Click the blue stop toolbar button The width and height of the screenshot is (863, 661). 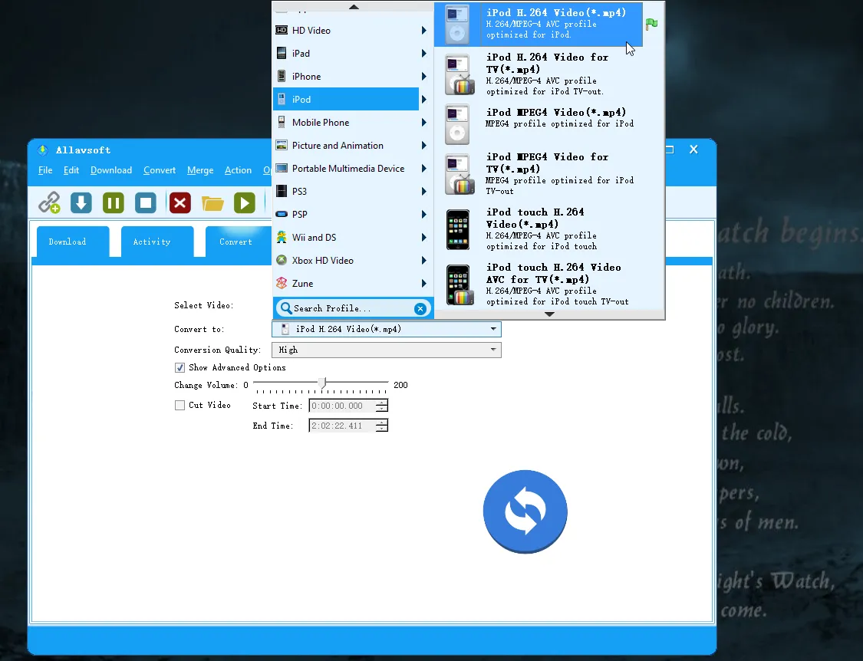click(146, 202)
